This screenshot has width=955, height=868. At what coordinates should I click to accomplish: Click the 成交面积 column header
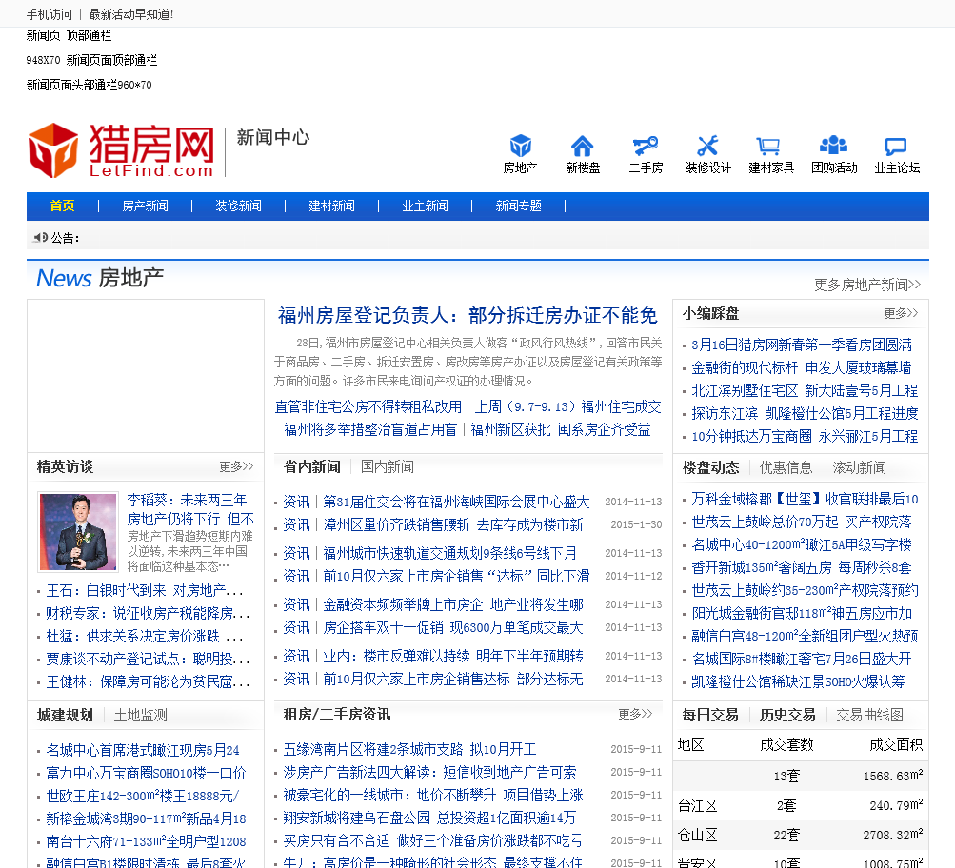pyautogui.click(x=895, y=745)
